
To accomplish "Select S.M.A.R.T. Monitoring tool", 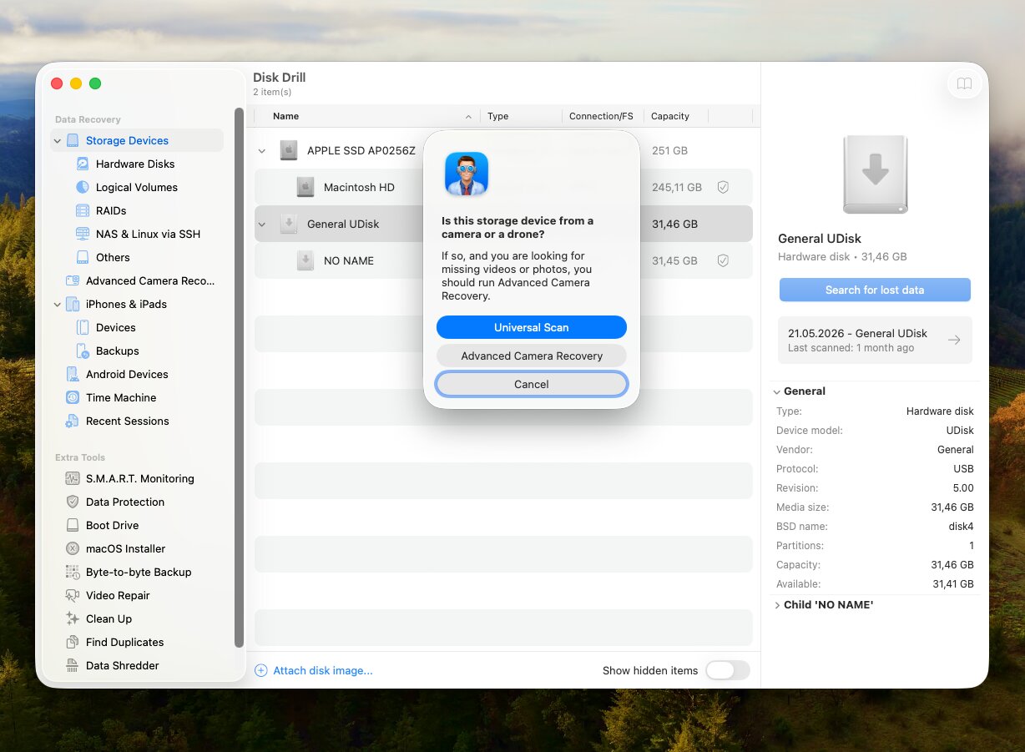I will click(x=139, y=478).
